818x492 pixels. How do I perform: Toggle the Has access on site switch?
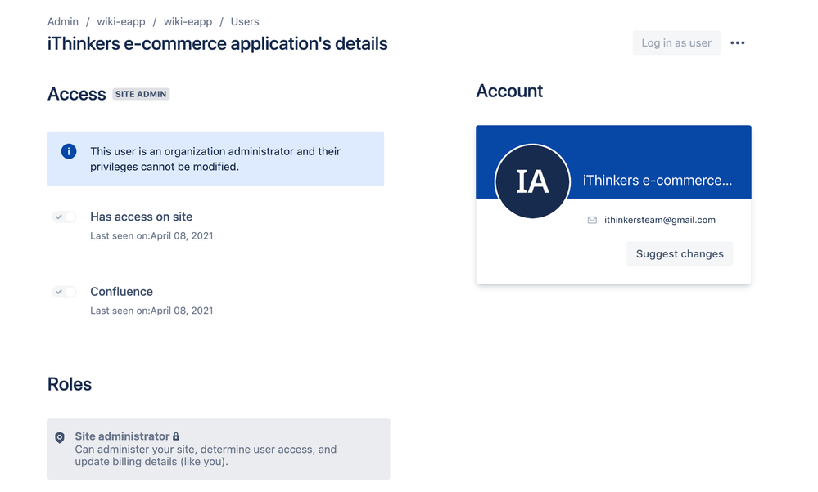(64, 217)
